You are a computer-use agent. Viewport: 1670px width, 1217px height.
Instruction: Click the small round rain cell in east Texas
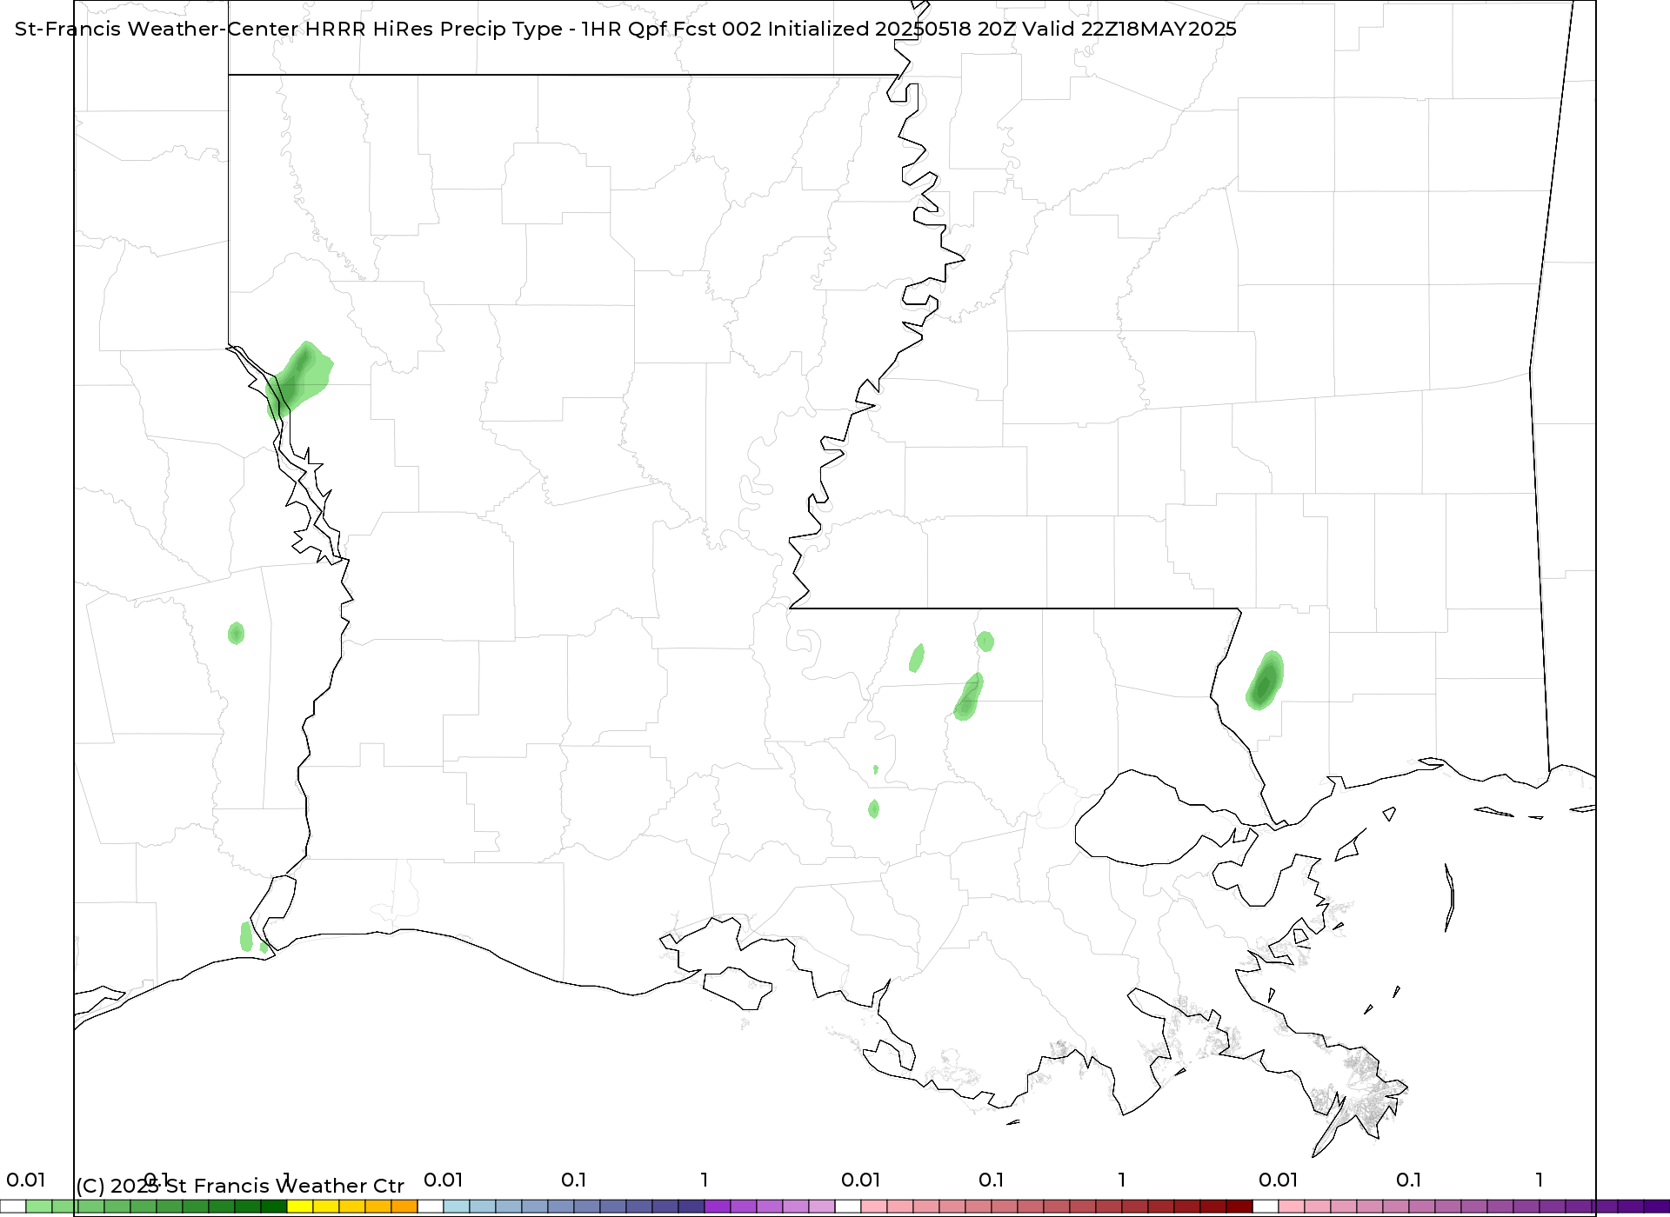click(236, 634)
